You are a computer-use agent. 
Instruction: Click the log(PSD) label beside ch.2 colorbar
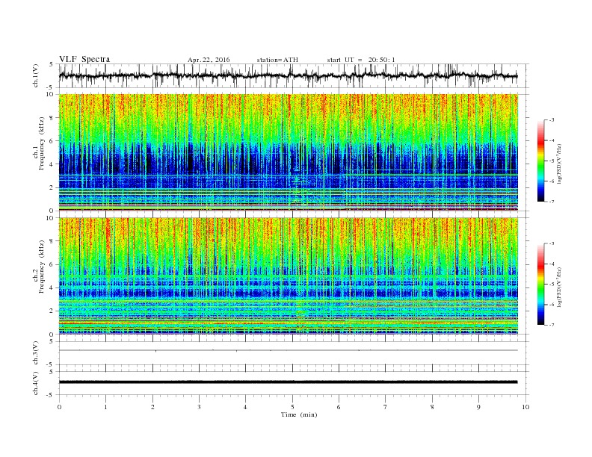coord(559,287)
